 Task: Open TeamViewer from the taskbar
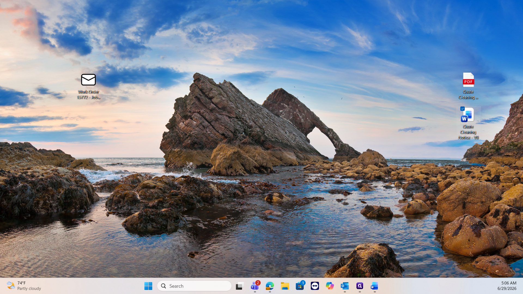pos(315,286)
